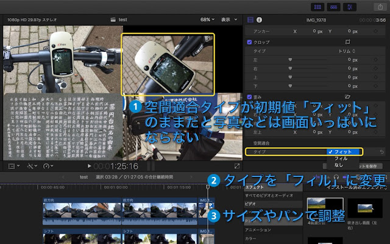This screenshot has width=390, height=244.
Task: Move the 上 crop slider handle
Action: click(x=290, y=77)
